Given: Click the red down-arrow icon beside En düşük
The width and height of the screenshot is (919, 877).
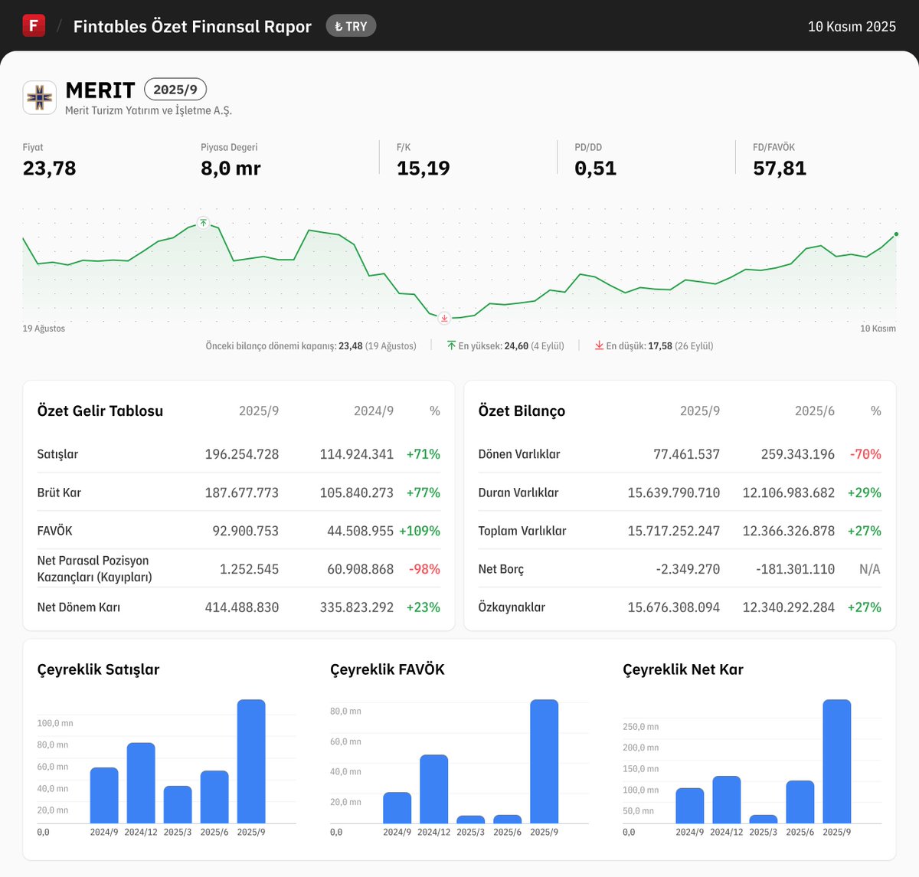Looking at the screenshot, I should pyautogui.click(x=599, y=345).
